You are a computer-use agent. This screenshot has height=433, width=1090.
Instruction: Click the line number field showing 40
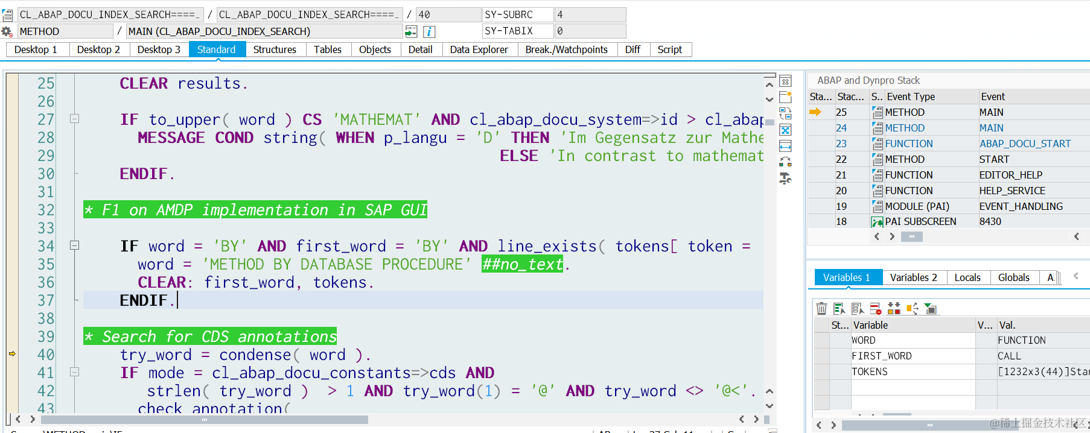click(448, 14)
